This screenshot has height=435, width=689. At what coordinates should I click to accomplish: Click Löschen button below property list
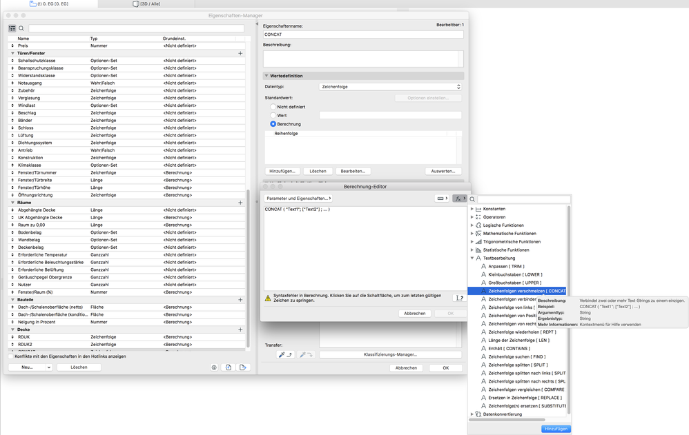(x=79, y=367)
